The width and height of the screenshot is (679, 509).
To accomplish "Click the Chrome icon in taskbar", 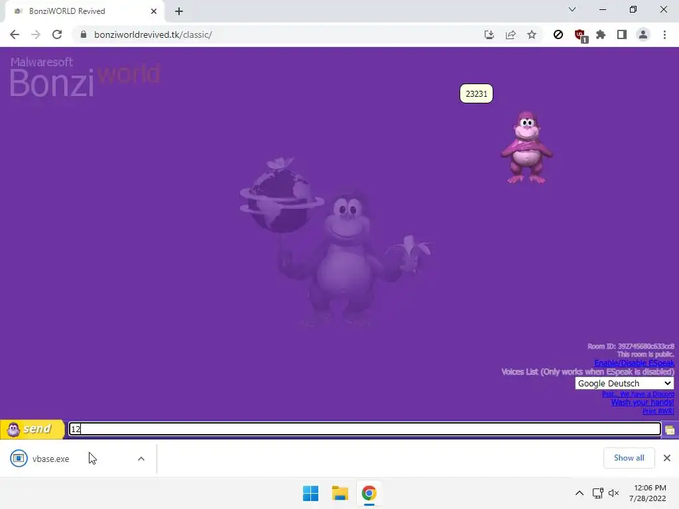I will point(369,493).
